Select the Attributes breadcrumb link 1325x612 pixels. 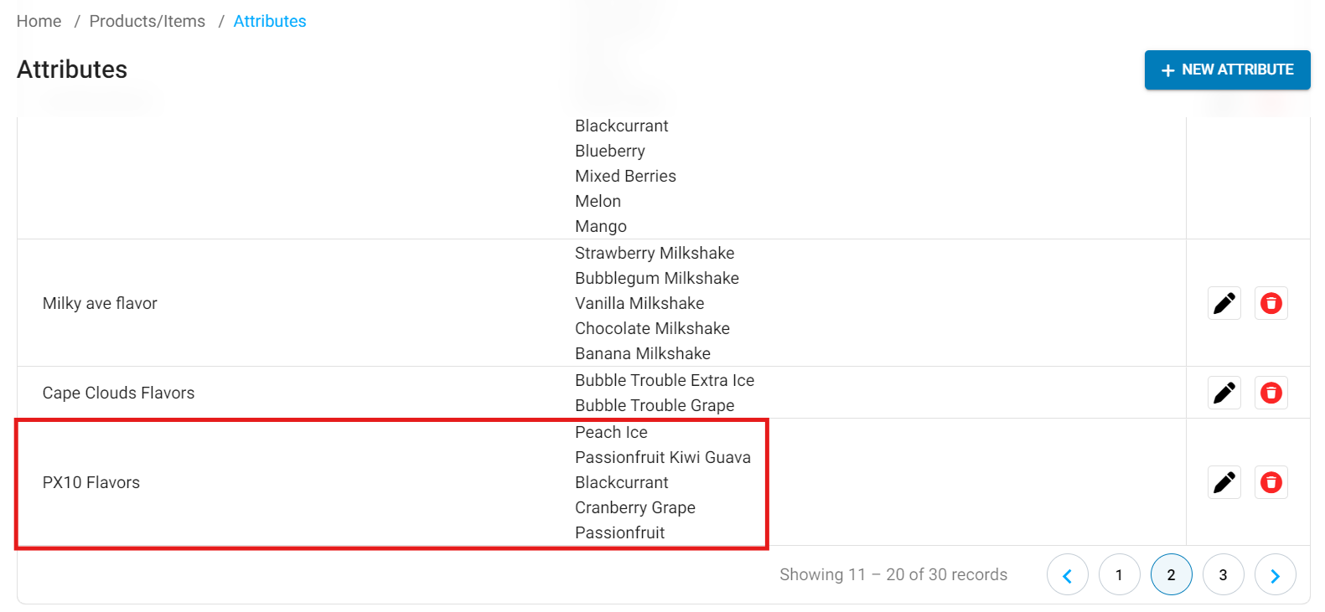[x=270, y=21]
